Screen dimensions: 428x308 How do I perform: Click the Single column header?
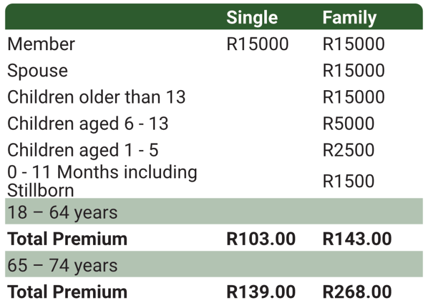tap(252, 18)
